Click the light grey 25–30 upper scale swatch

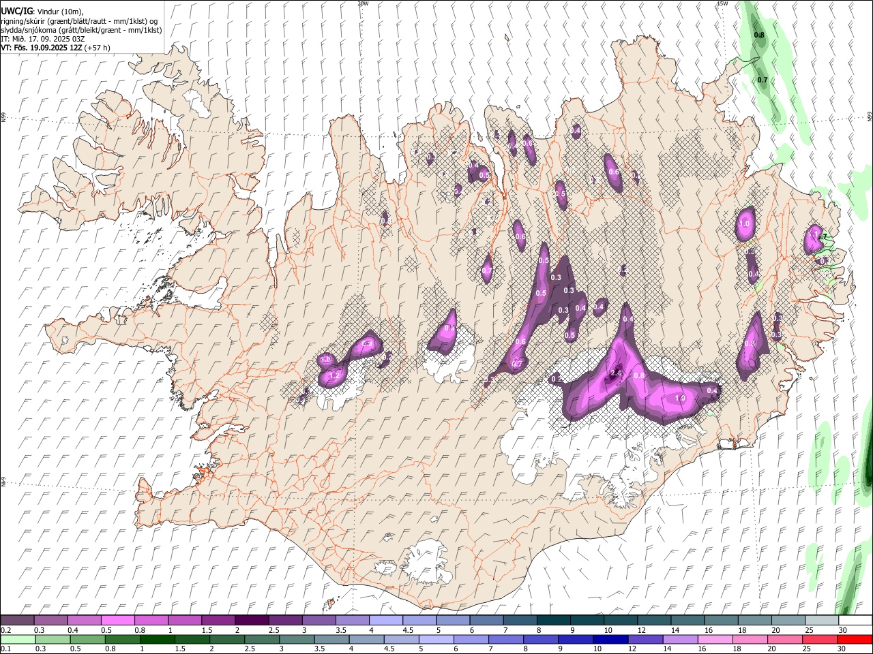821,620
